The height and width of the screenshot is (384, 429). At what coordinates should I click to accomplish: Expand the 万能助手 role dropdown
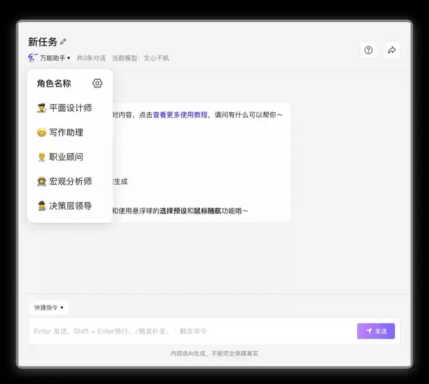(55, 58)
